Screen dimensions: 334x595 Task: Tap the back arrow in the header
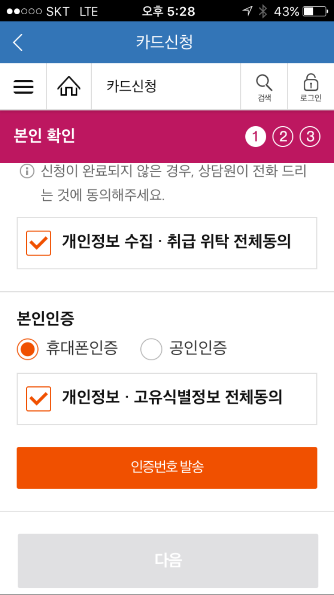tap(18, 42)
